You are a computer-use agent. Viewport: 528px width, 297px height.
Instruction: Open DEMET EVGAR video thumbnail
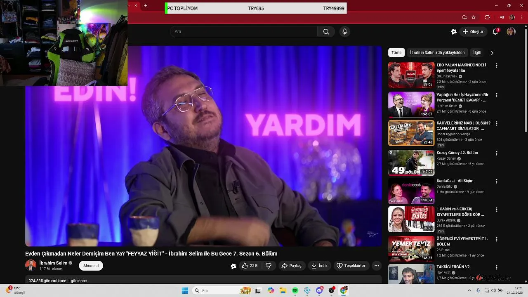(x=411, y=104)
